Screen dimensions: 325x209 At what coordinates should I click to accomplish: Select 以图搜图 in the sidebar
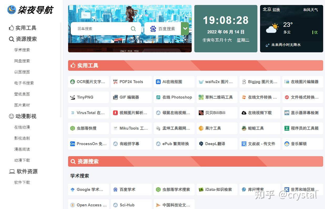[22, 72]
